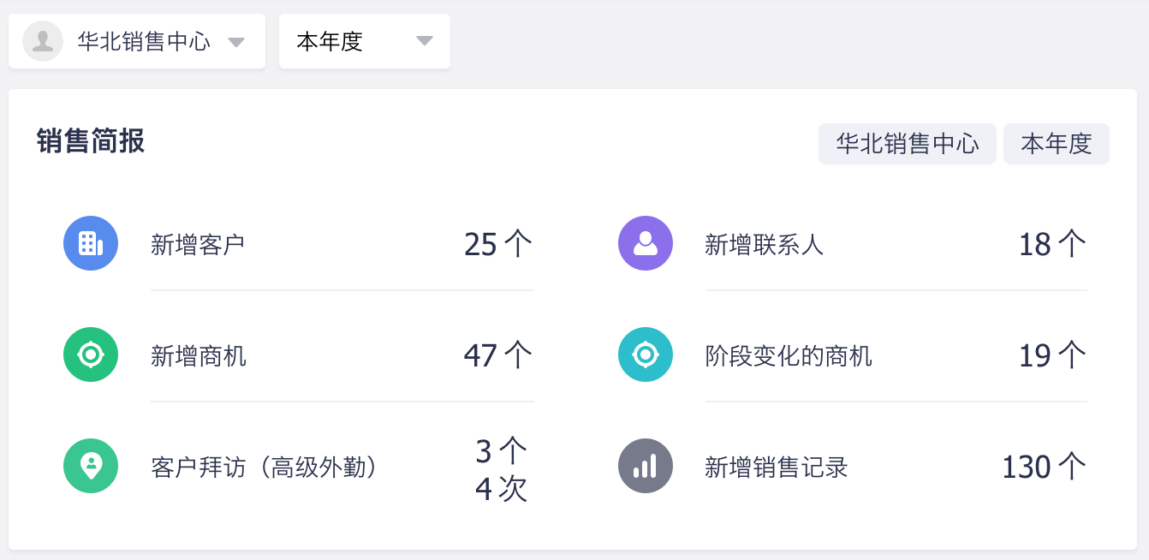This screenshot has height=560, width=1149.
Task: Click the green location pin icon for 客户拜访
Action: [91, 466]
